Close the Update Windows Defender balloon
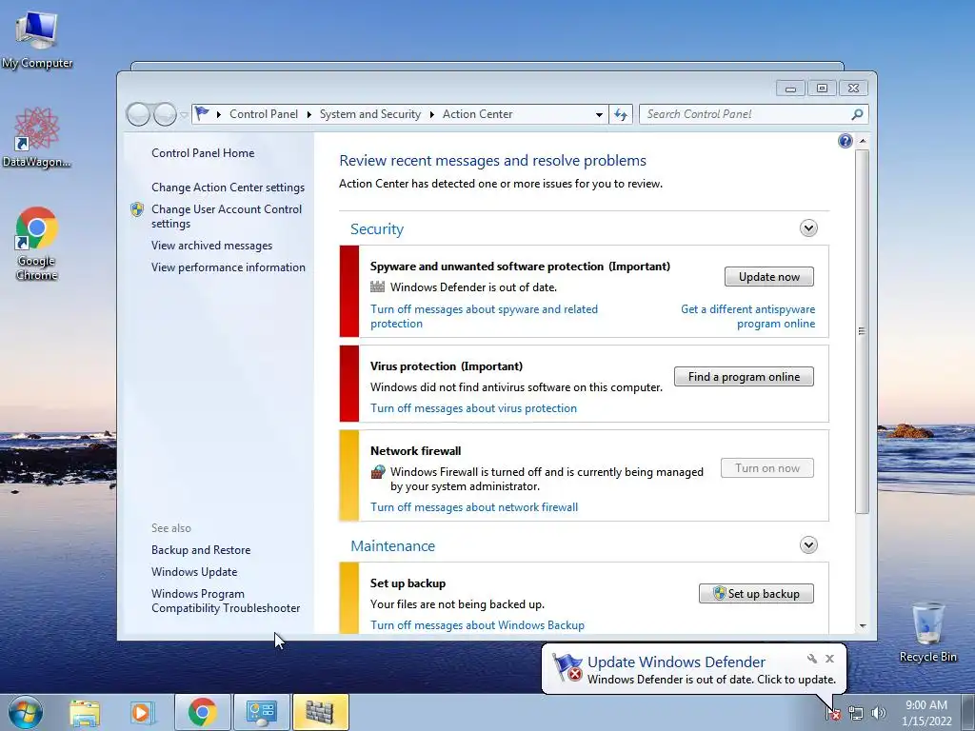975x731 pixels. 829,659
